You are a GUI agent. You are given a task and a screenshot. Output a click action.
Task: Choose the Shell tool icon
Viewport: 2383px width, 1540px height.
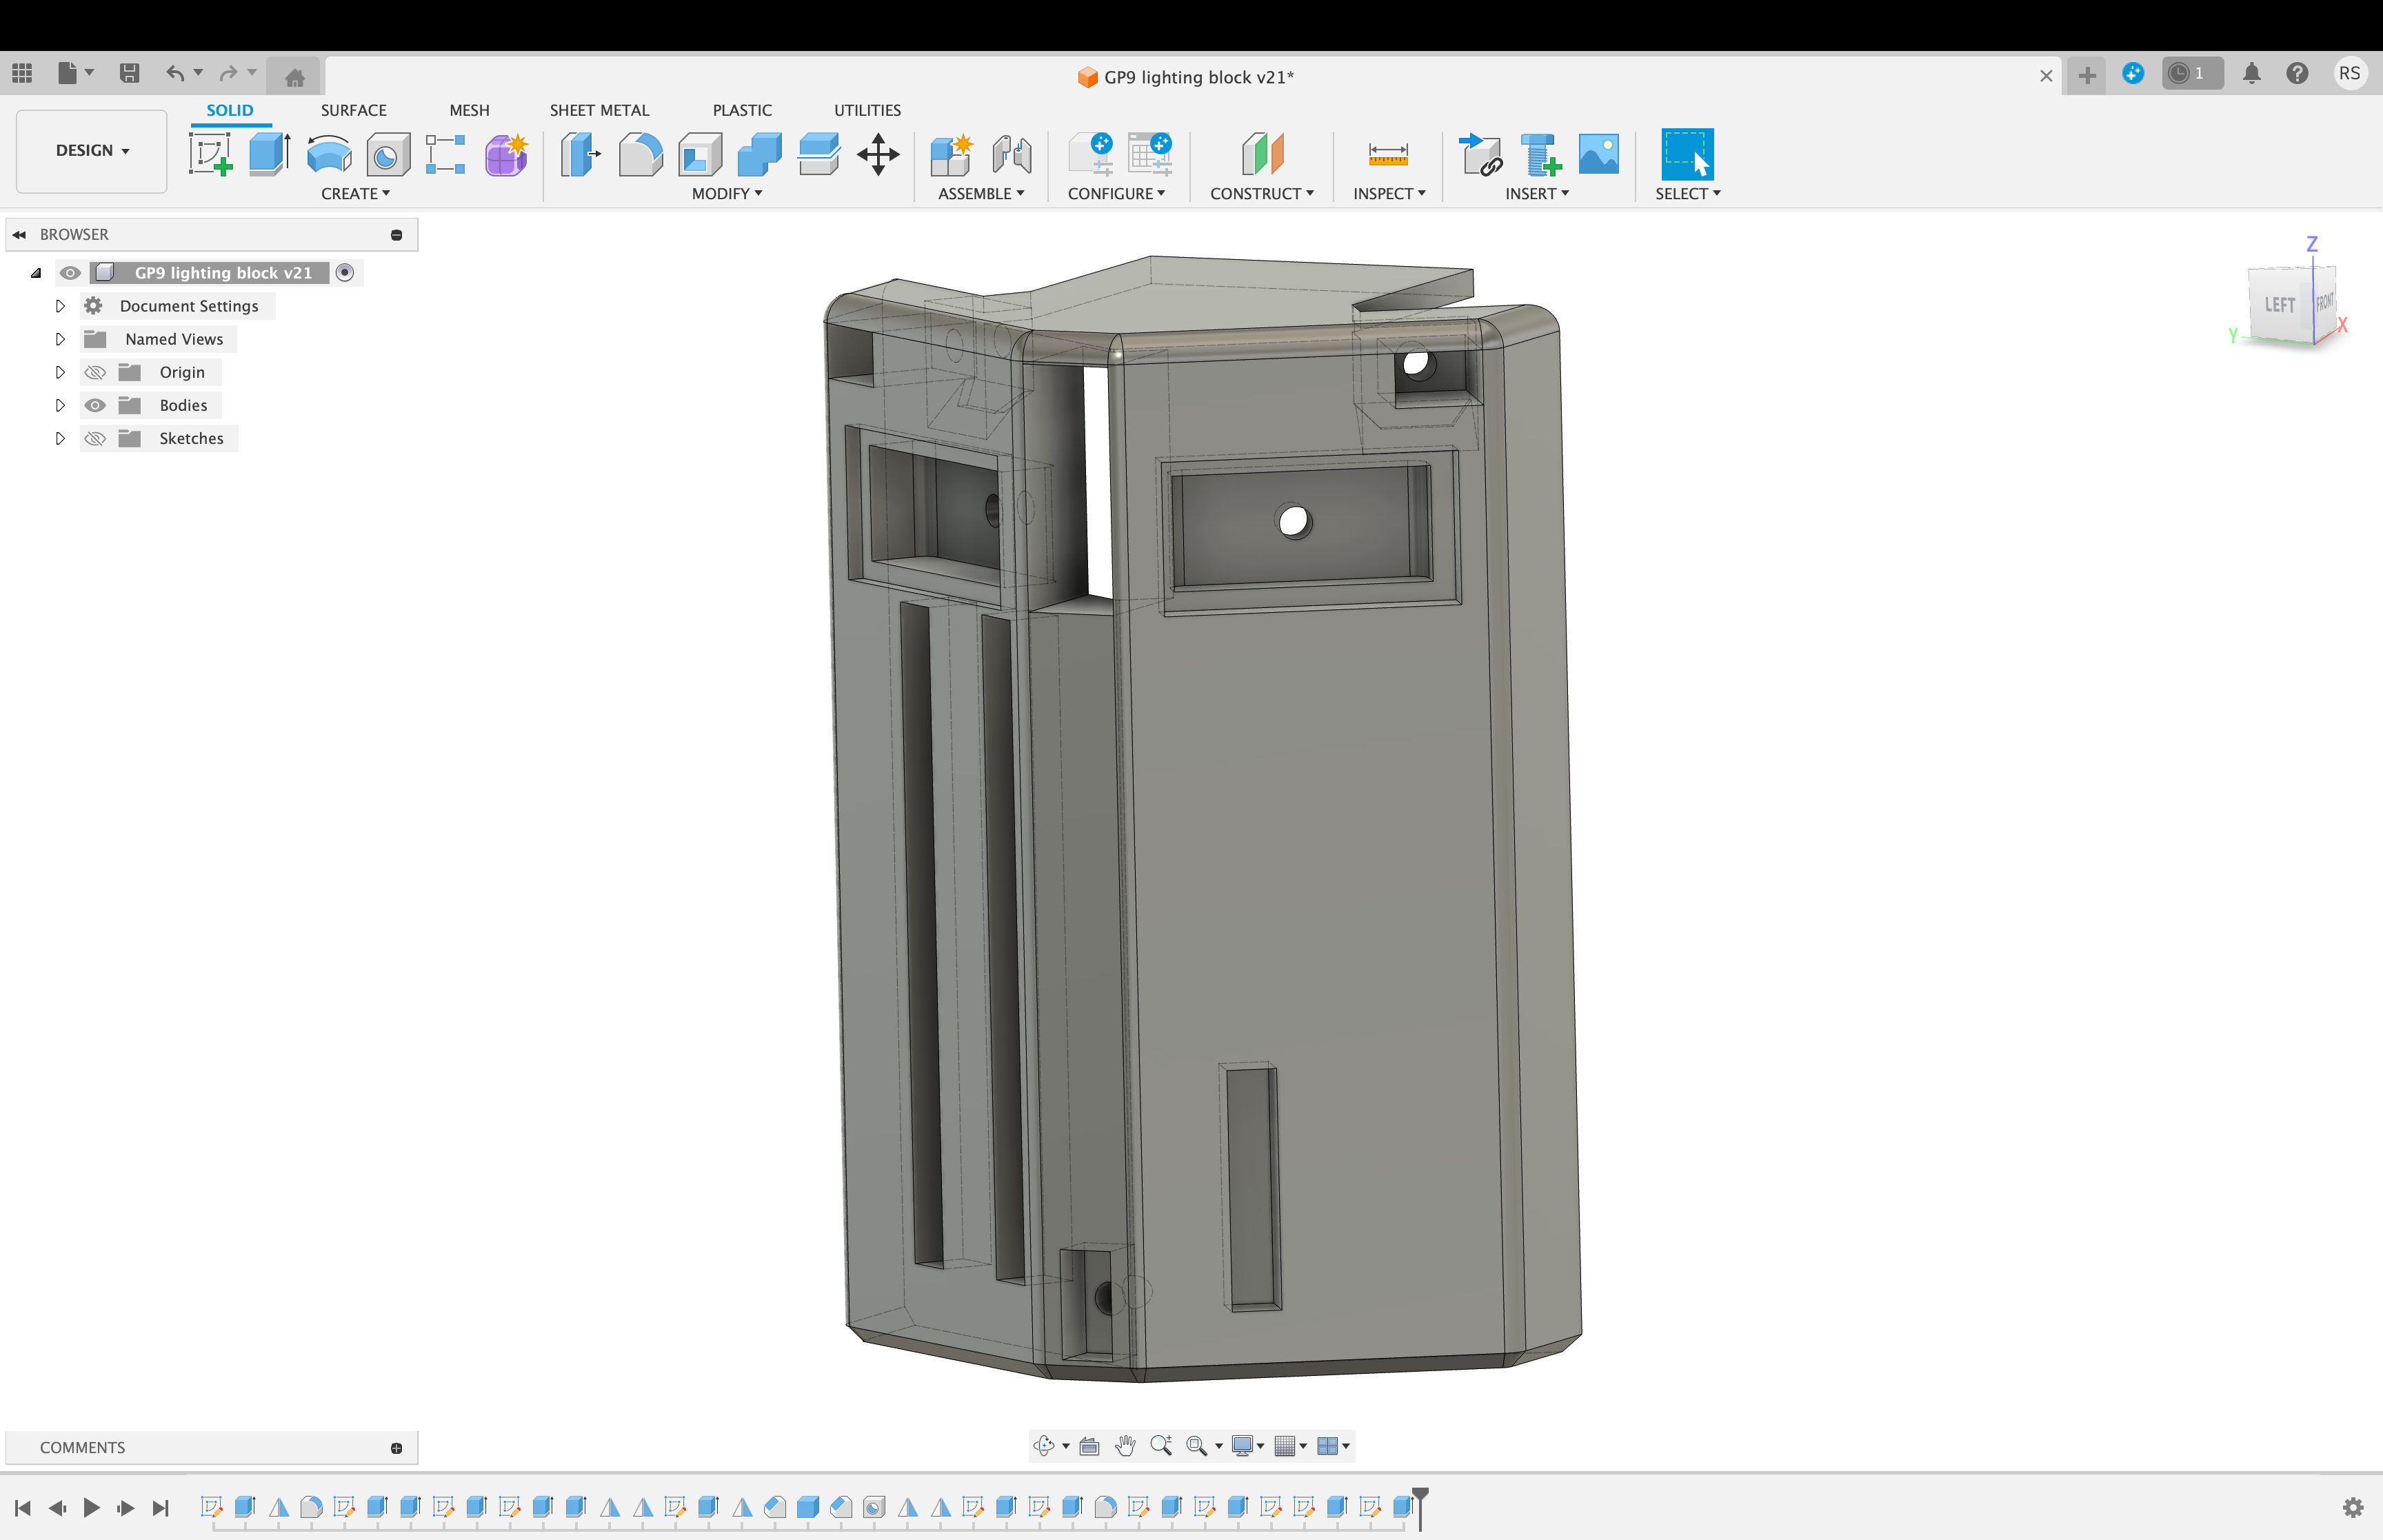pyautogui.click(x=700, y=155)
